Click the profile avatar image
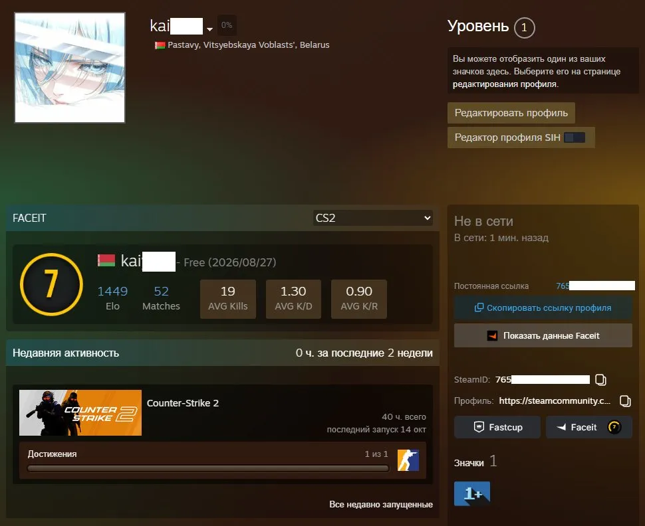 coord(70,67)
